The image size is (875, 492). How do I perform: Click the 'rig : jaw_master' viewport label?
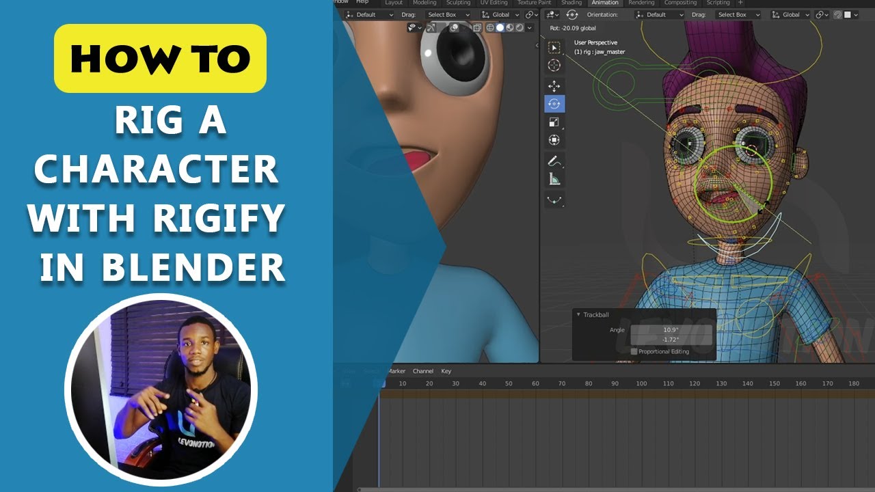(600, 52)
